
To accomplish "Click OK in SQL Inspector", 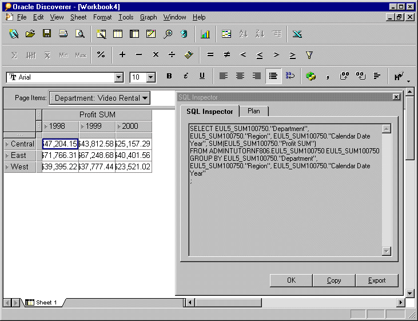I will pyautogui.click(x=291, y=280).
